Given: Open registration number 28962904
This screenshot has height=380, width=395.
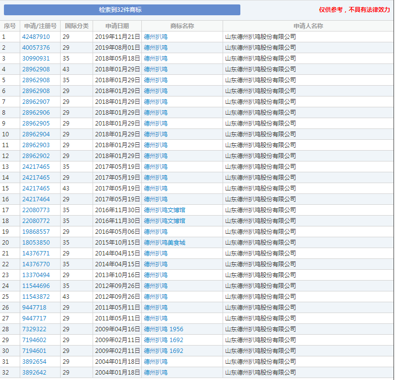Looking at the screenshot, I should (x=36, y=134).
